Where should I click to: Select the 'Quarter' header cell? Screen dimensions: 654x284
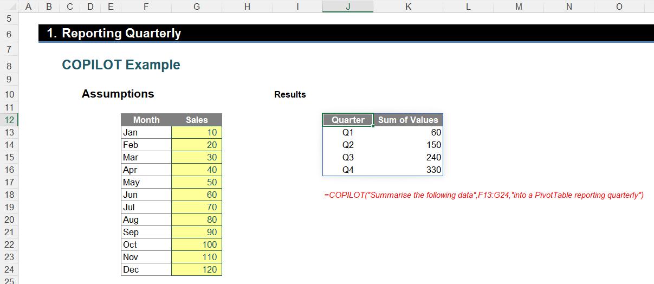pyautogui.click(x=348, y=120)
